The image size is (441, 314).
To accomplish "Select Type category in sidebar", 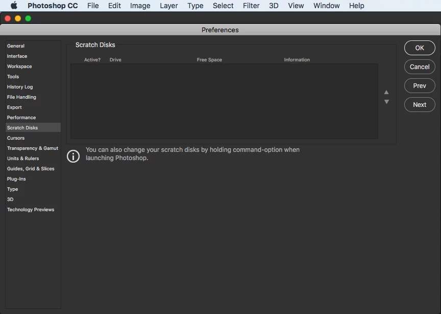I will point(33,189).
